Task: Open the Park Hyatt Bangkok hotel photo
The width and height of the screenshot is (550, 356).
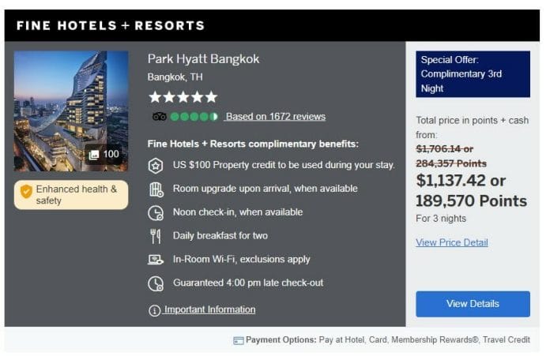Action: click(71, 111)
